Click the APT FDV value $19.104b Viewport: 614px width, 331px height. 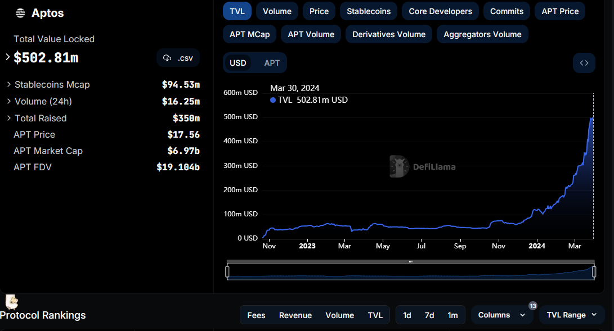click(x=178, y=167)
